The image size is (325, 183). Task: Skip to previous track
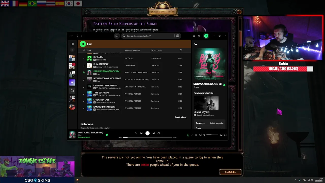pyautogui.click(x=141, y=133)
